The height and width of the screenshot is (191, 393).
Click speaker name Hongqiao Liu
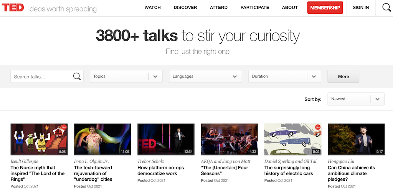341,161
